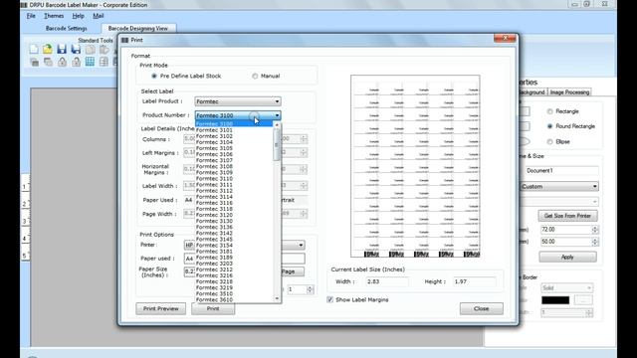Open the Themes menu
This screenshot has height=358, width=637.
pyautogui.click(x=54, y=16)
